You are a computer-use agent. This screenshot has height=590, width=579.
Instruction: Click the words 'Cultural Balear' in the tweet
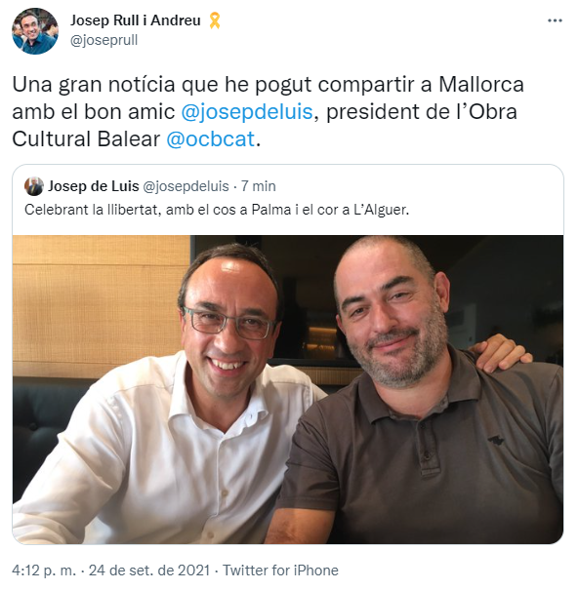click(x=86, y=138)
